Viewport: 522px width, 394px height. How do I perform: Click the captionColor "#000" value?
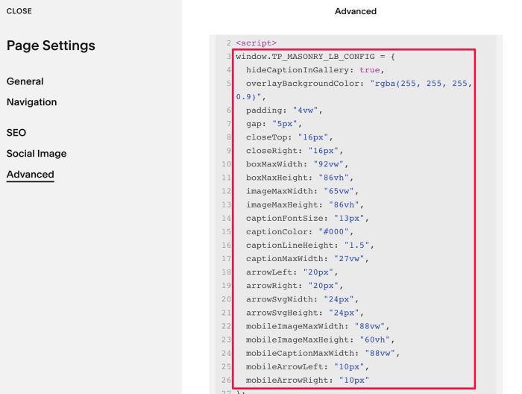[333, 232]
